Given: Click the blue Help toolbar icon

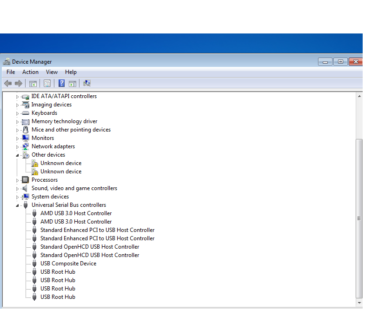Looking at the screenshot, I should click(61, 83).
